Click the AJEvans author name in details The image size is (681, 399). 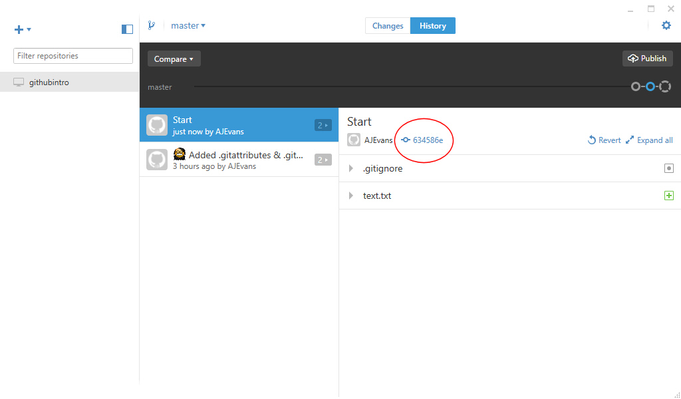point(378,140)
